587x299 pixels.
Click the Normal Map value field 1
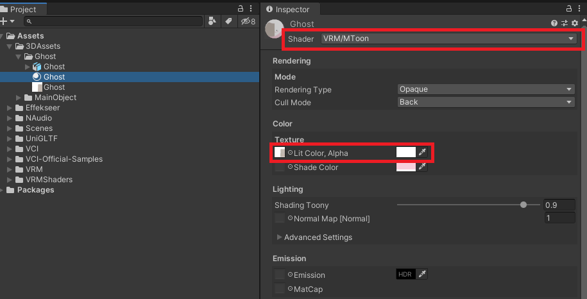point(559,218)
